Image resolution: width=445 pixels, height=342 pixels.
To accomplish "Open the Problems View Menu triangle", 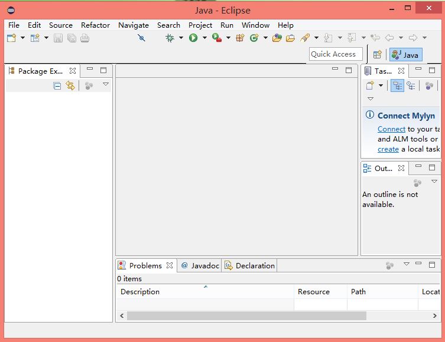I will coord(407,264).
